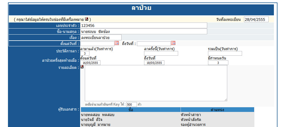Click the ชื่อ-นามสกุล name field

tap(144, 32)
